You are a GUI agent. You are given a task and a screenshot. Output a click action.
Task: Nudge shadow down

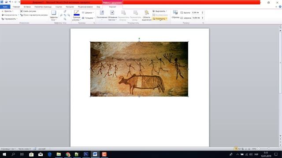pyautogui.click(x=65, y=19)
